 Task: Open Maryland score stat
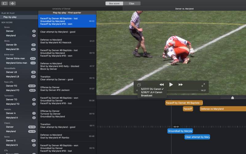(x=19, y=35)
